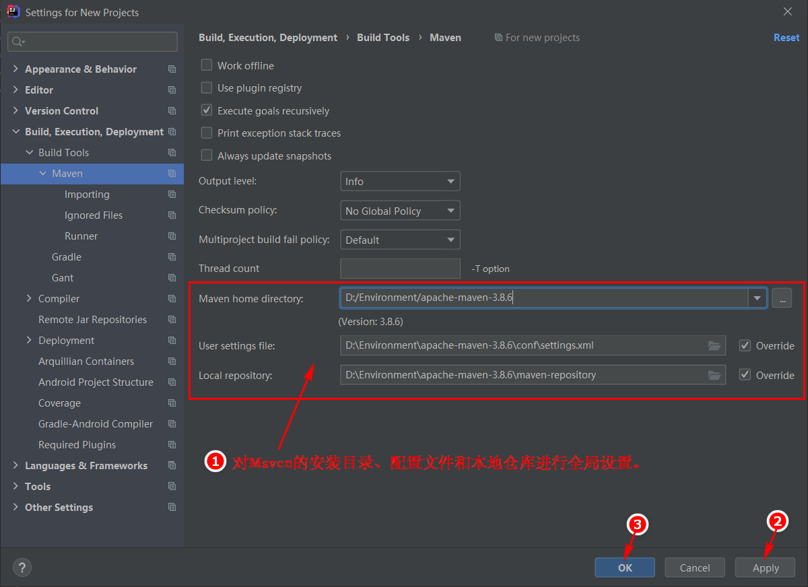The height and width of the screenshot is (587, 808).
Task: Click the project-level icon beside Gant
Action: (172, 278)
